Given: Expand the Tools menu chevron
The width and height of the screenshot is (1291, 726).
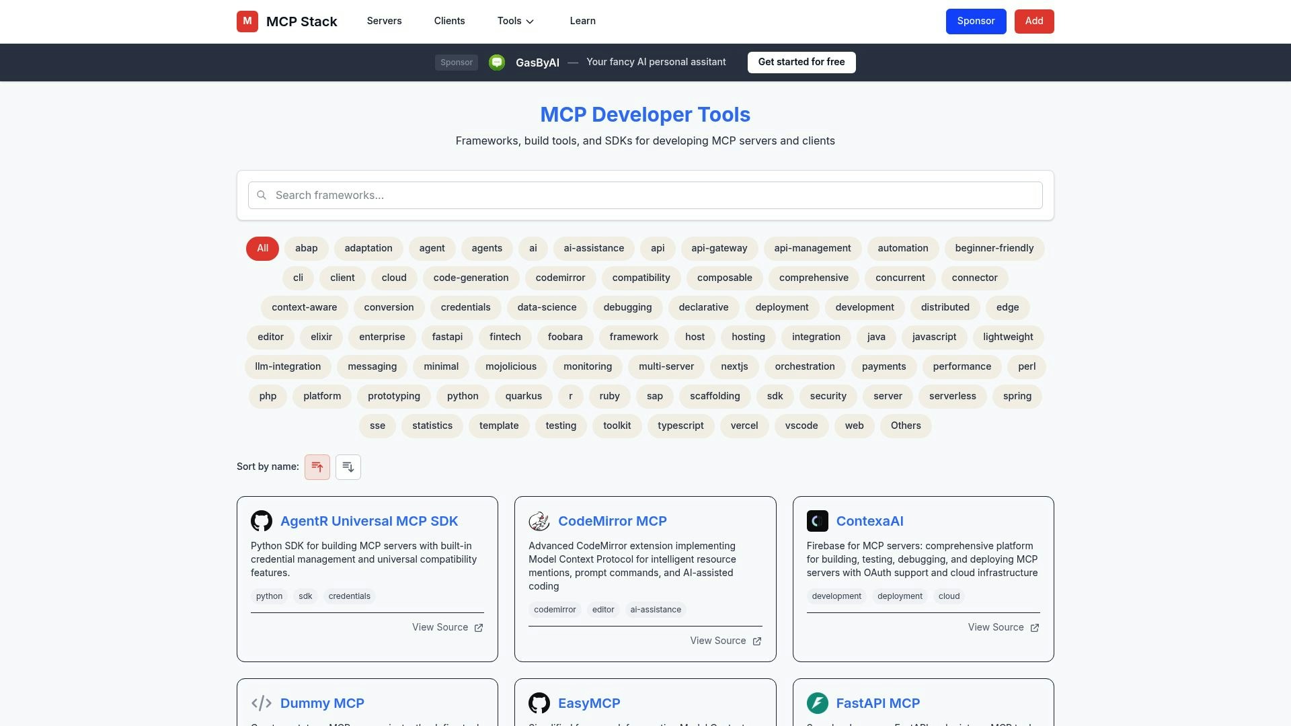Looking at the screenshot, I should pos(530,22).
